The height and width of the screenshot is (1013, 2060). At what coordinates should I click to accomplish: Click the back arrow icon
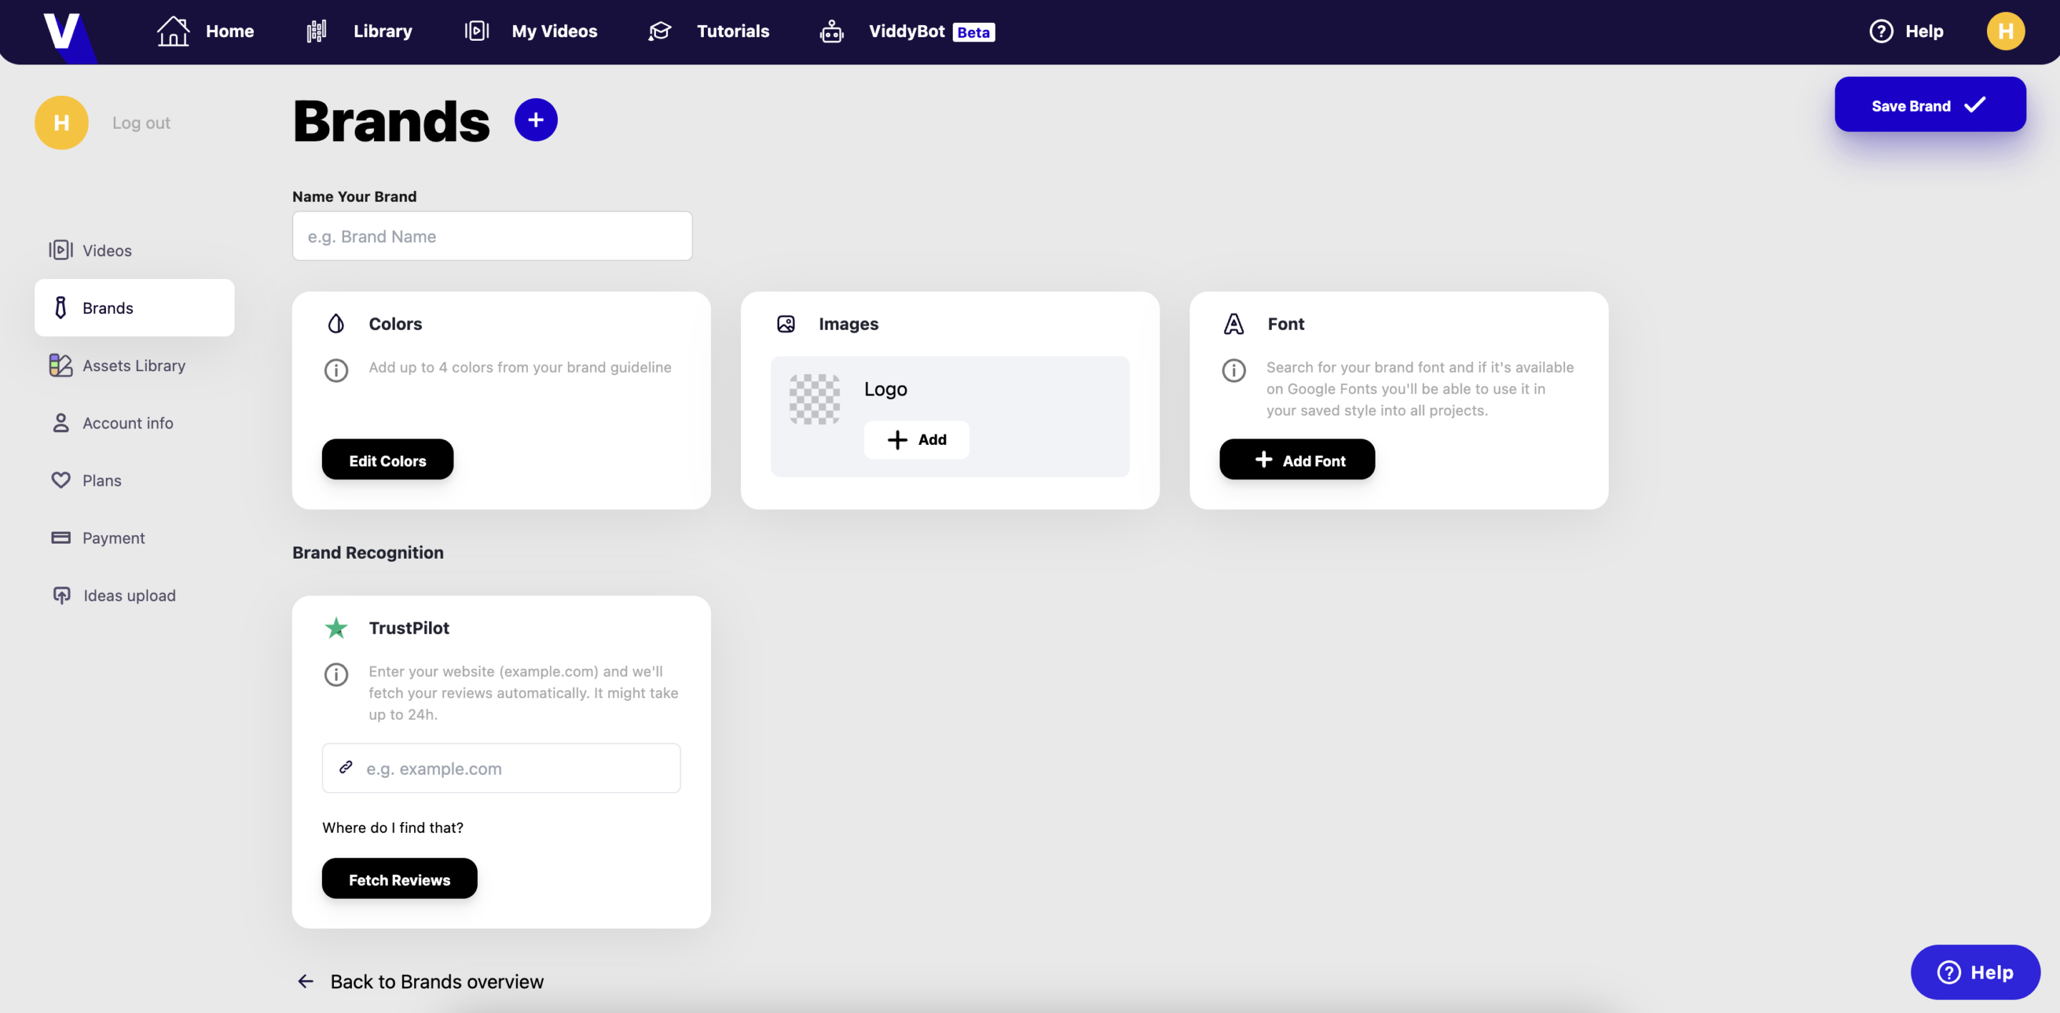305,981
